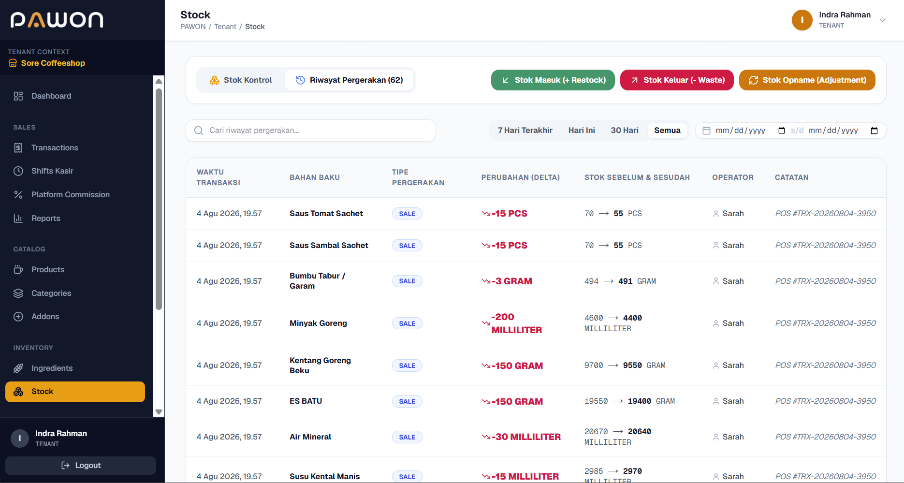Click the Susu Kental Manis ingredient name
This screenshot has width=904, height=483.
(324, 477)
